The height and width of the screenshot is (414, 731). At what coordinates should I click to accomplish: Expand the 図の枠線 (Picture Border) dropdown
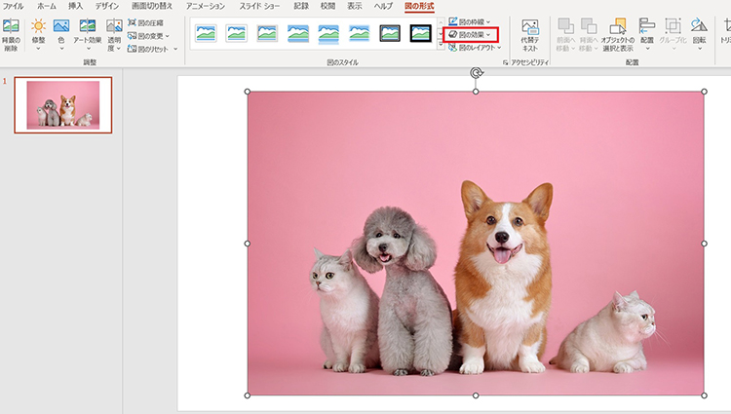470,21
